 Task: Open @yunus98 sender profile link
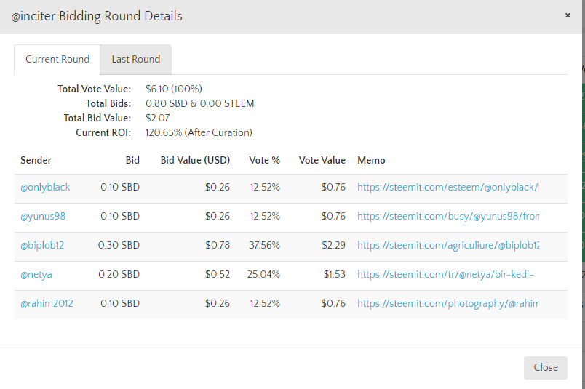point(43,217)
